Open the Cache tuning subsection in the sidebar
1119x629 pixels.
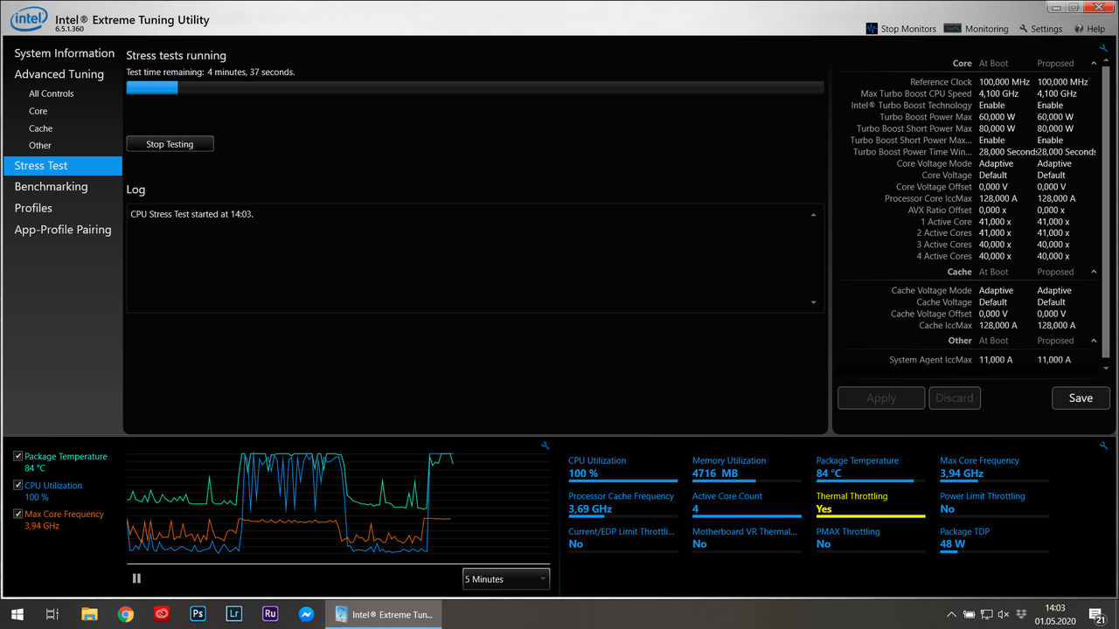pyautogui.click(x=41, y=128)
